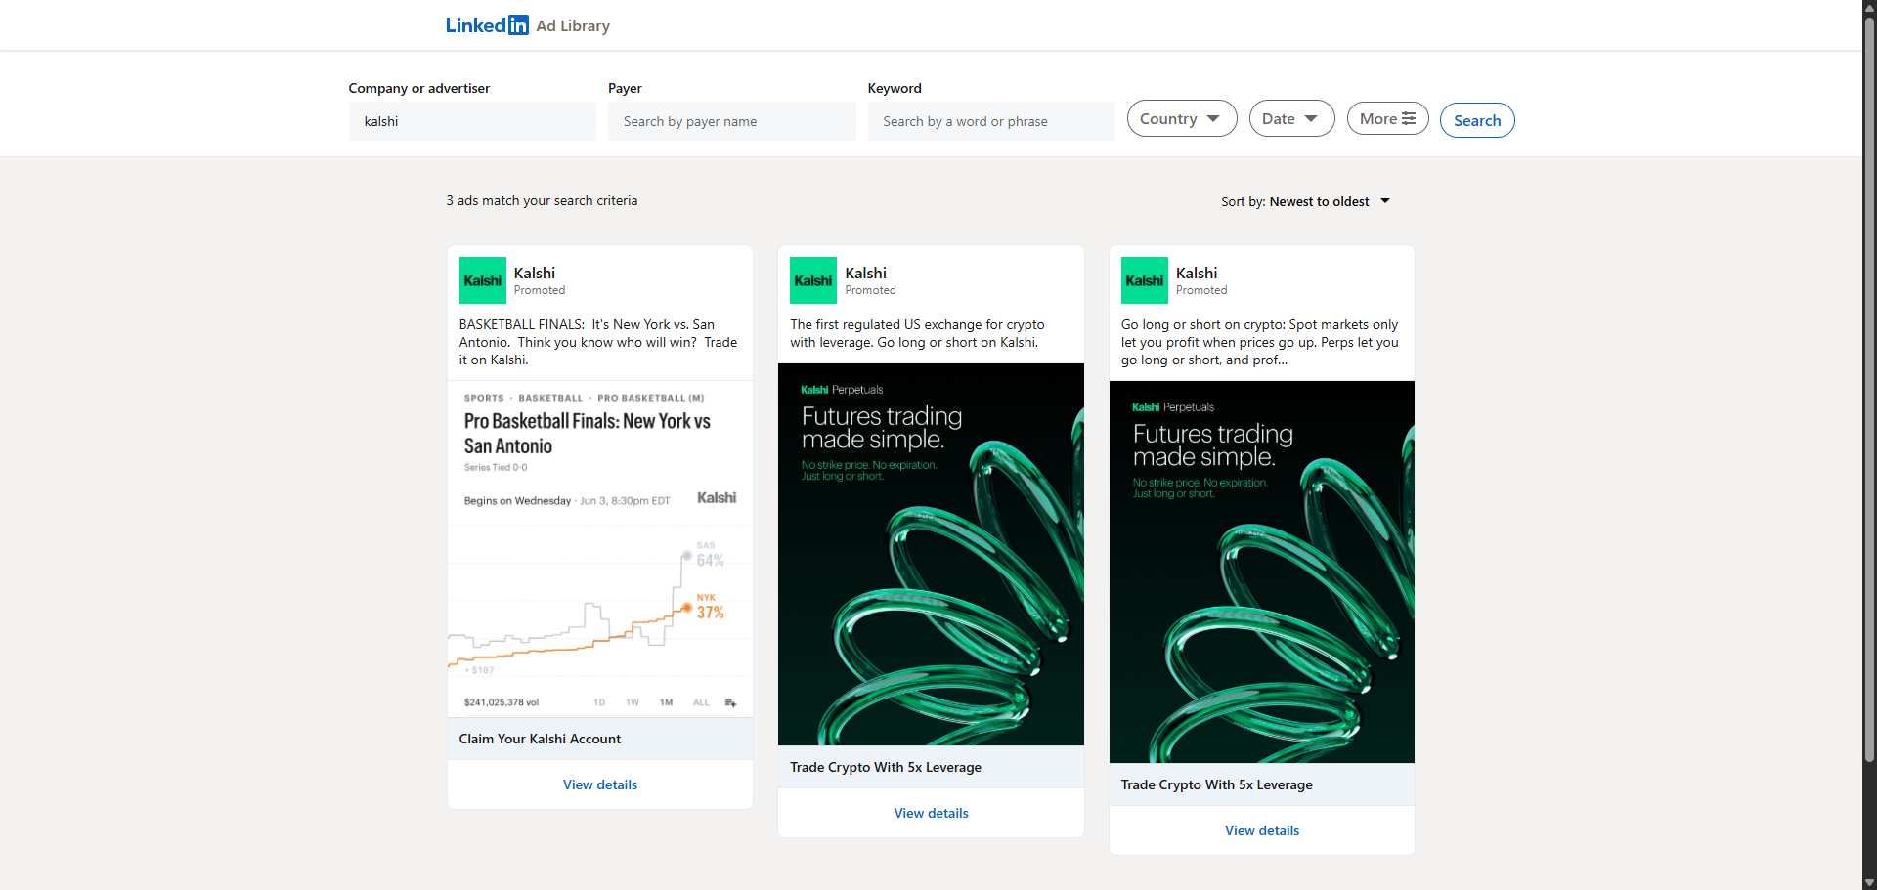Click the Go long or short on crypto description
1877x890 pixels.
[1260, 342]
